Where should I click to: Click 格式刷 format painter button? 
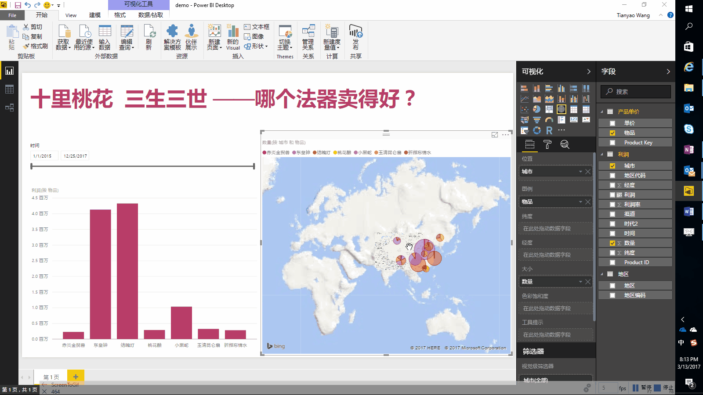(35, 46)
